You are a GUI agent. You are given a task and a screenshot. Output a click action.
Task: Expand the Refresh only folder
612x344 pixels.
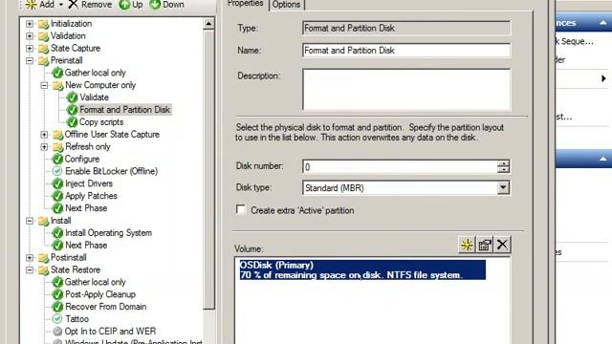click(44, 147)
